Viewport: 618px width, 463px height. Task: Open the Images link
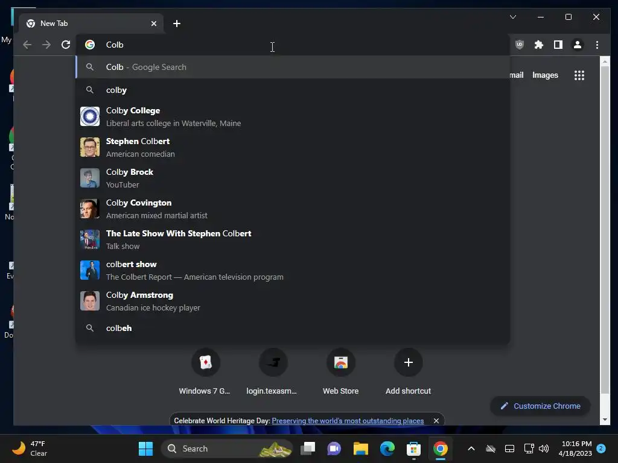coord(545,75)
